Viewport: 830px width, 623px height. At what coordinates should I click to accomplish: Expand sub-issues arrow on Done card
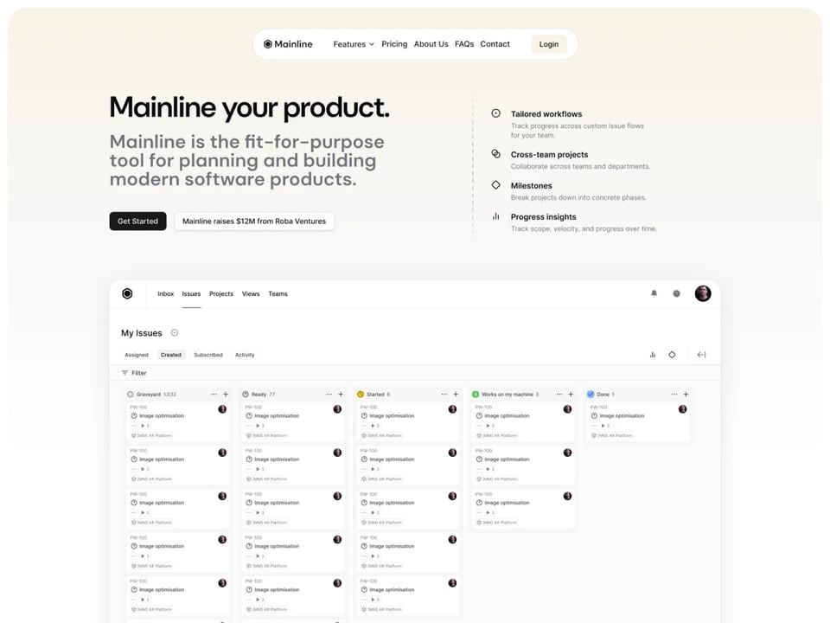[x=603, y=426]
